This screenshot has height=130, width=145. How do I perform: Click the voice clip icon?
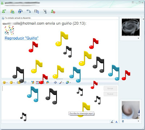tap(25, 82)
